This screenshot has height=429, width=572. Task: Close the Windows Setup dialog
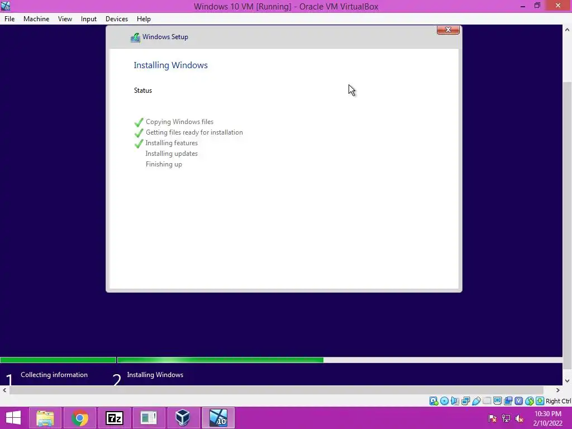pos(448,30)
